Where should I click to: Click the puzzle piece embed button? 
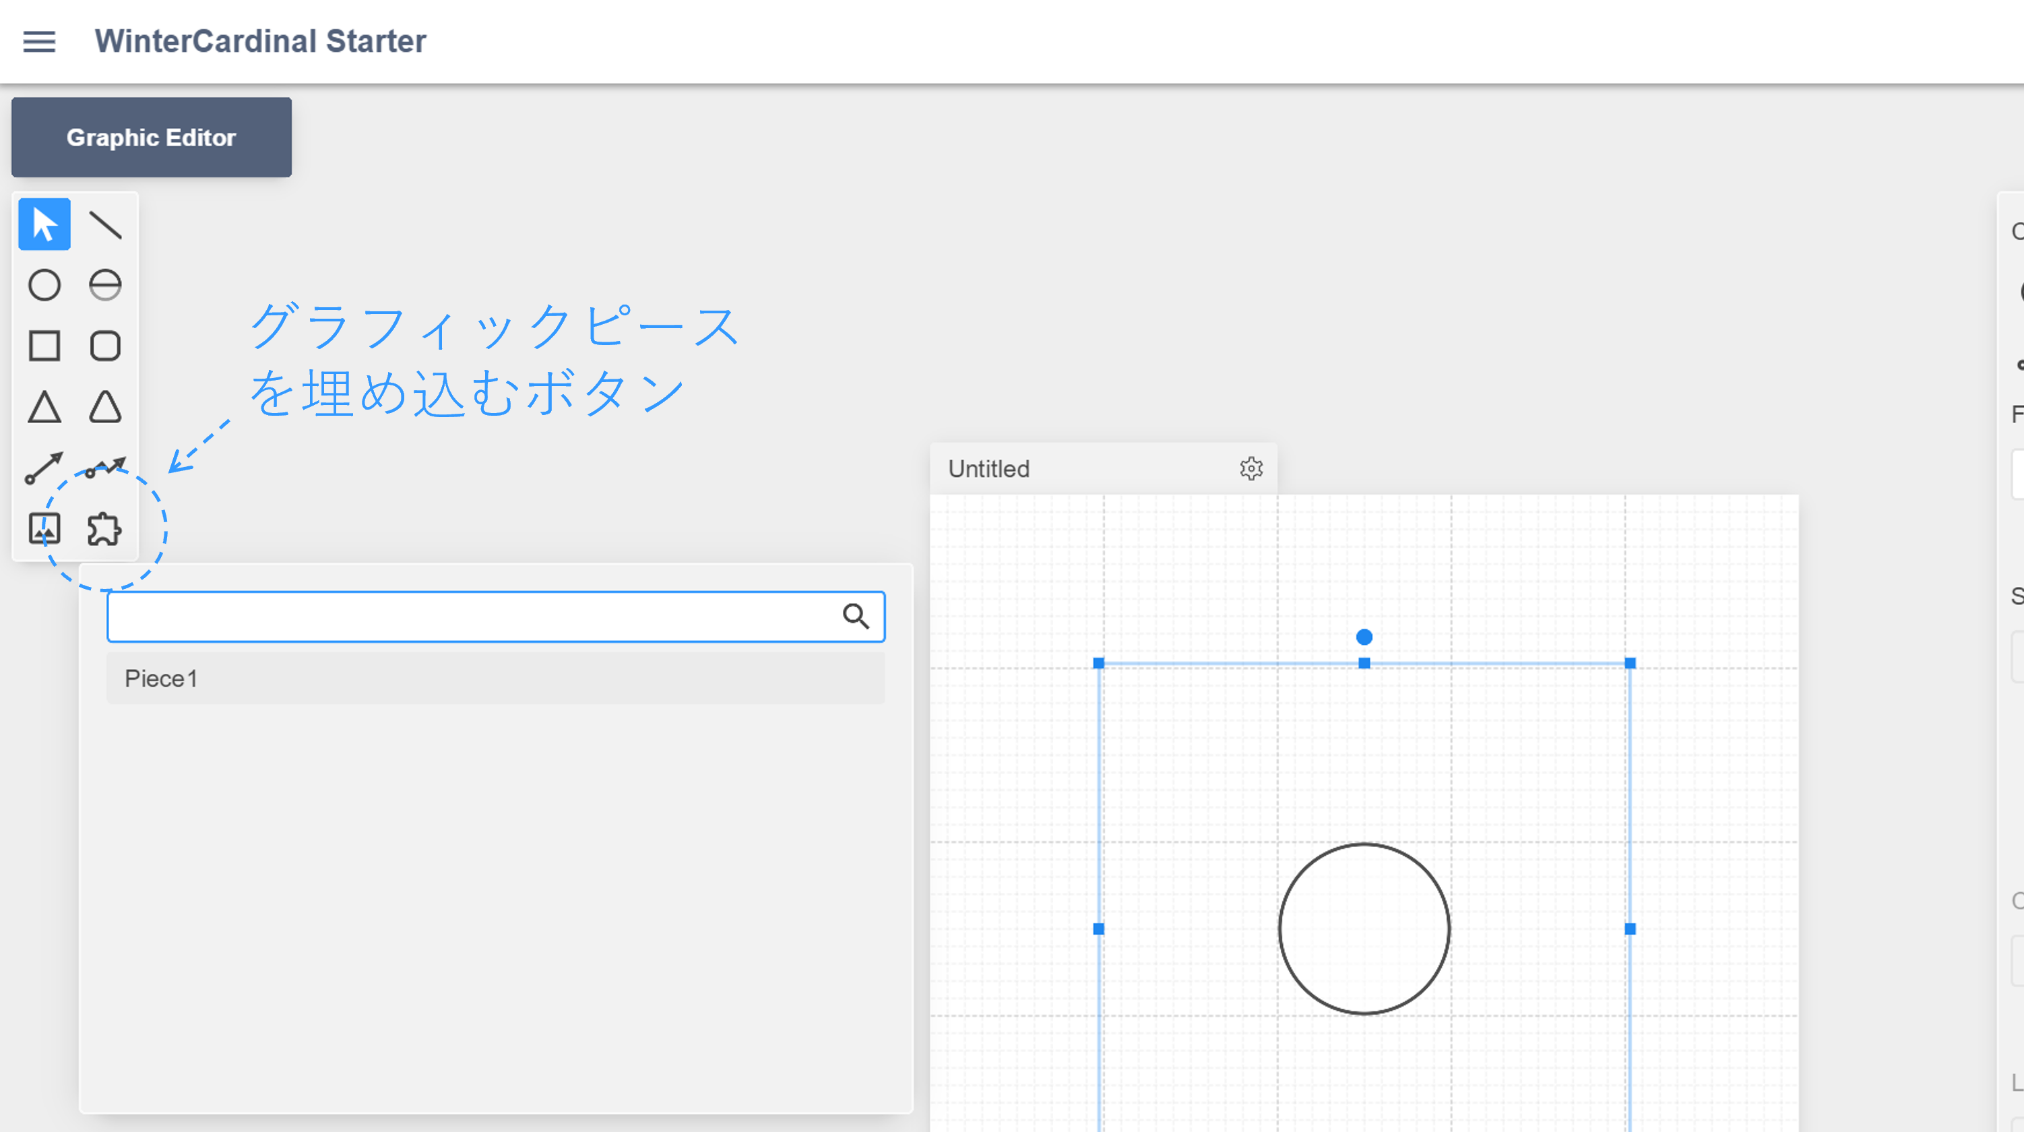pos(105,528)
